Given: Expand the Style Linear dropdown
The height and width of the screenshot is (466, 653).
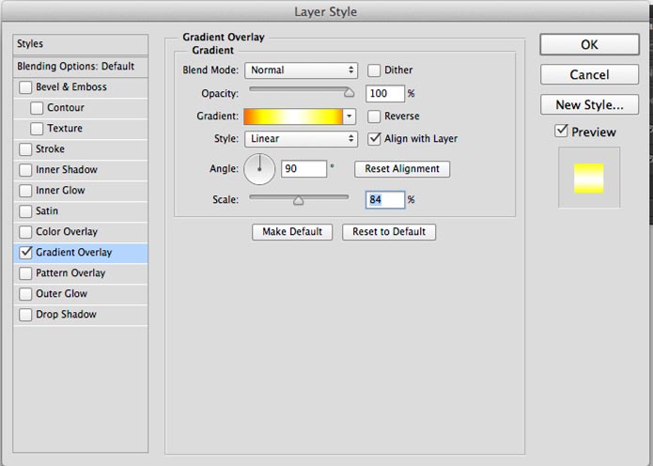Looking at the screenshot, I should point(301,139).
